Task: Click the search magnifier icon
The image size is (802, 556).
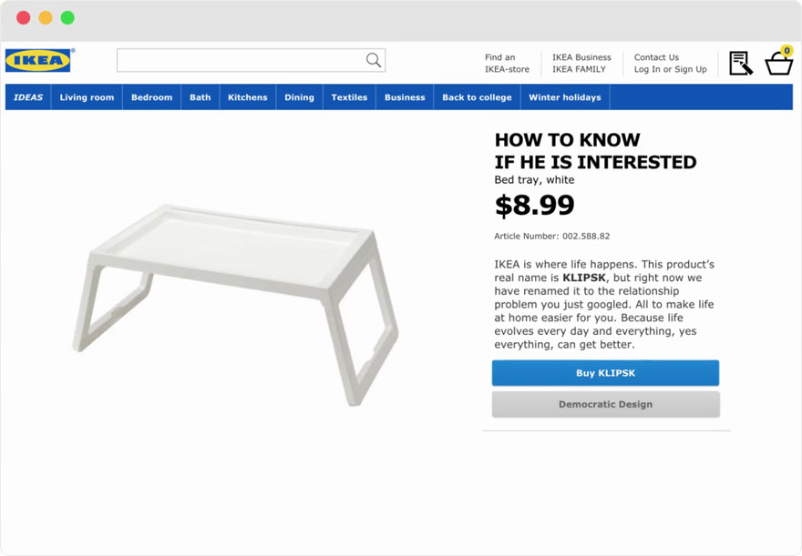Action: click(x=374, y=60)
